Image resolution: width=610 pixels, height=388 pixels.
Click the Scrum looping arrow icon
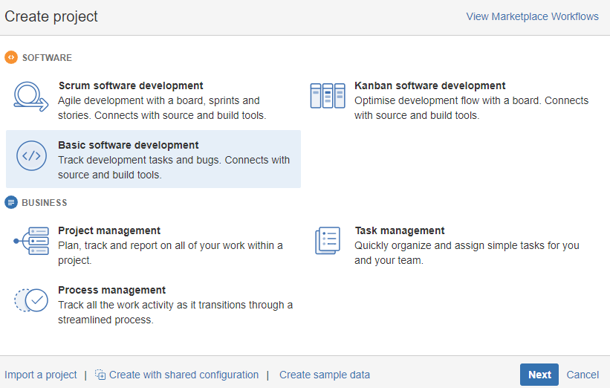click(31, 97)
